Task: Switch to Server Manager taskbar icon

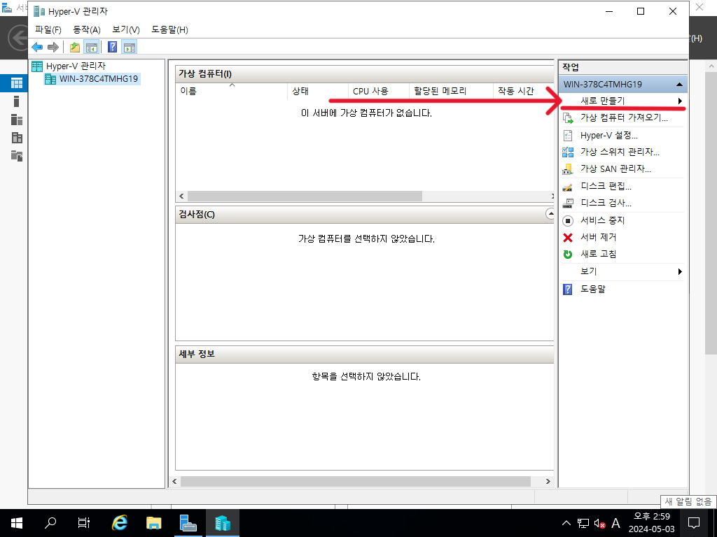Action: 188,523
